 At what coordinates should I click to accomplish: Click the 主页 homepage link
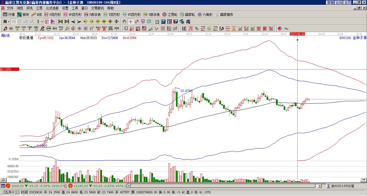348,2
